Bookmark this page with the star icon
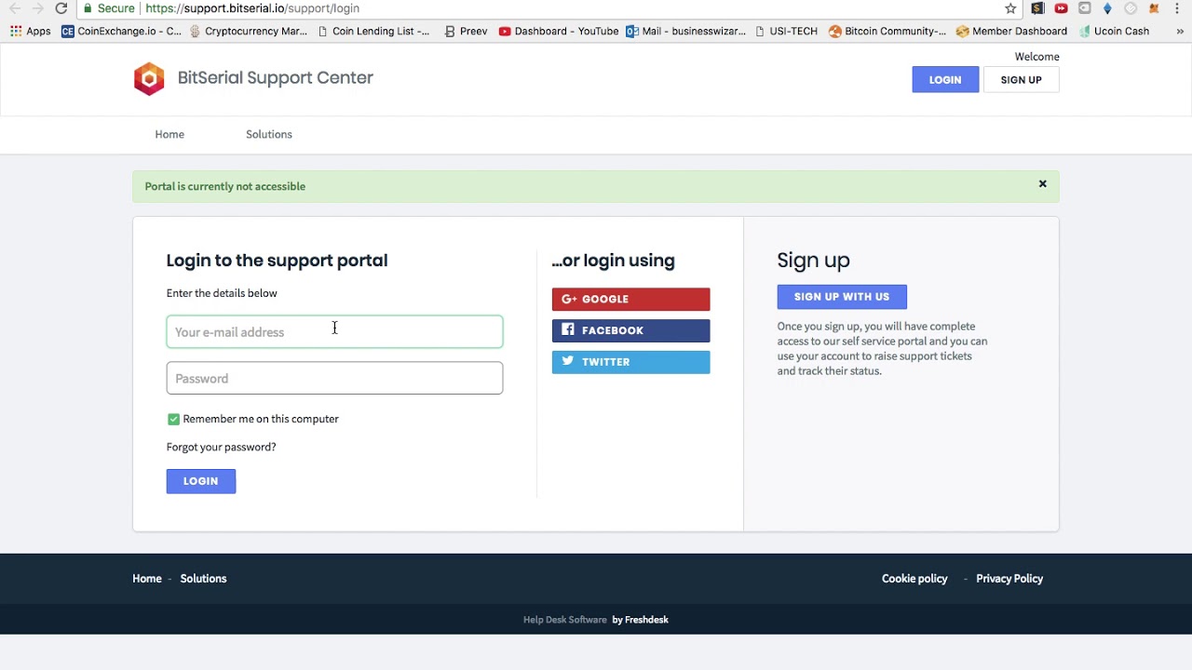The width and height of the screenshot is (1192, 670). (x=1010, y=8)
